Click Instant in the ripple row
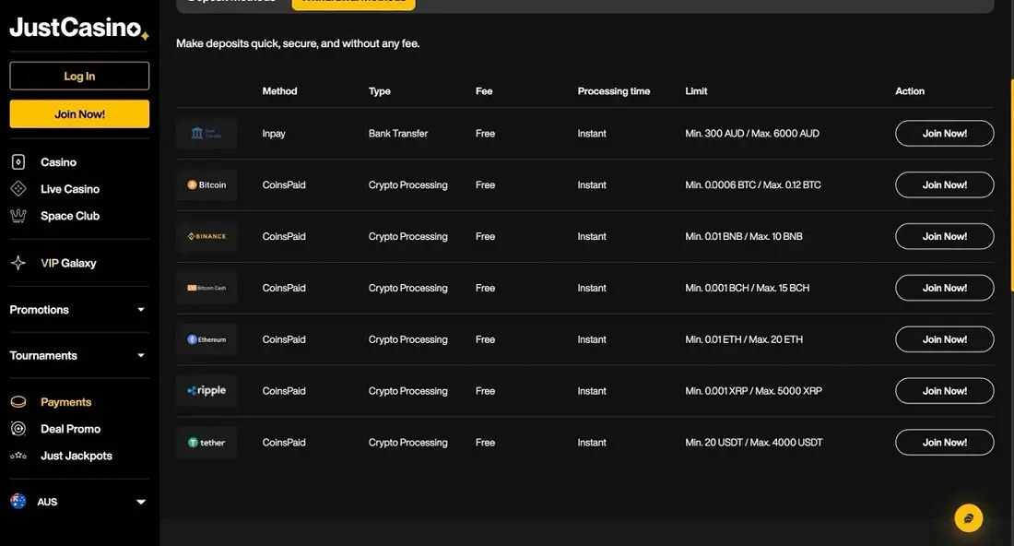This screenshot has width=1014, height=546. tap(592, 391)
